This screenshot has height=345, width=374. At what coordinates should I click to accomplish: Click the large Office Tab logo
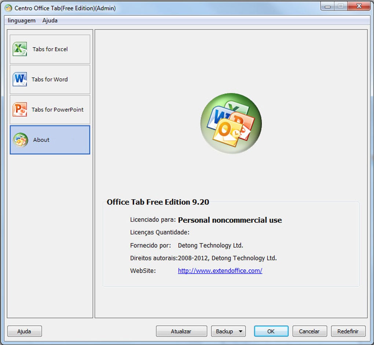tap(231, 123)
